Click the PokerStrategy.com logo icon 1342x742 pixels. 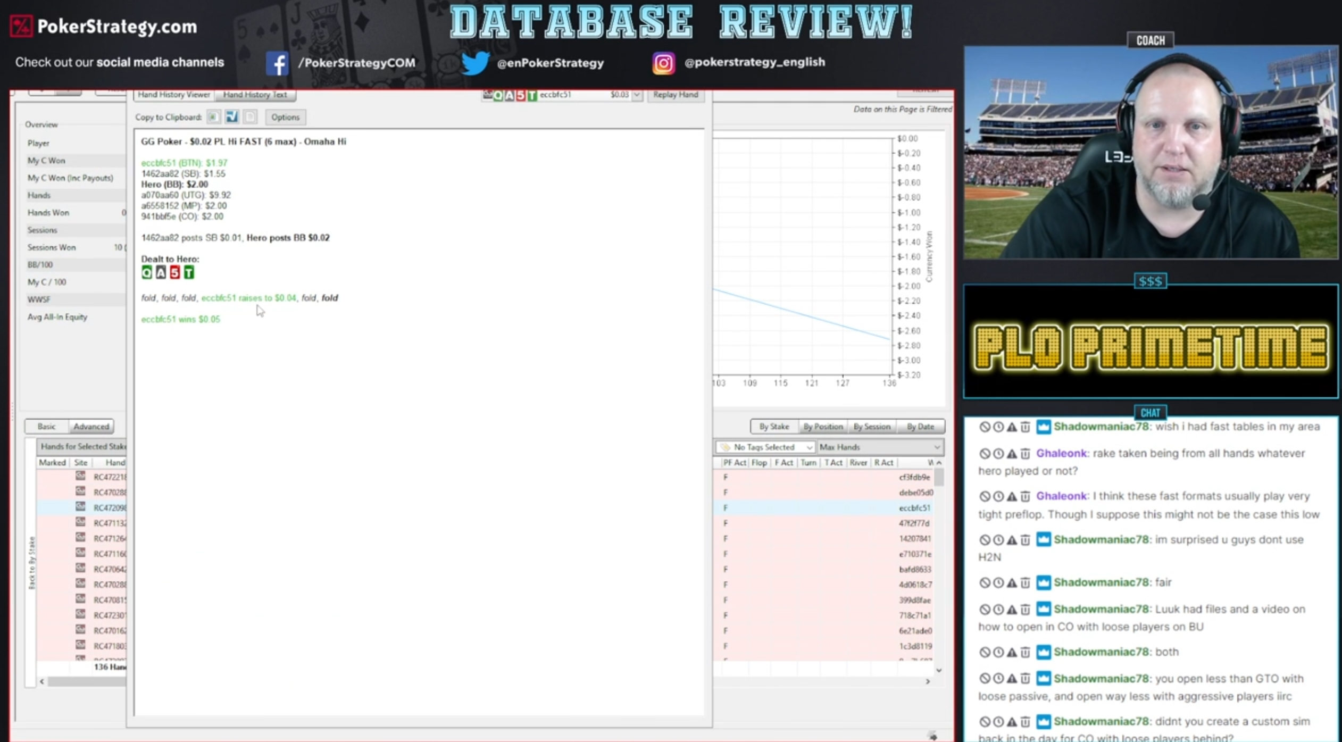tap(21, 27)
